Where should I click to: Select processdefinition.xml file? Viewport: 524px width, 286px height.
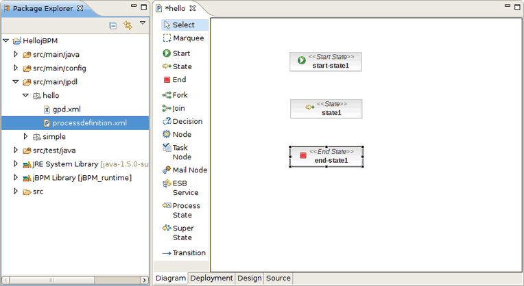(75, 123)
